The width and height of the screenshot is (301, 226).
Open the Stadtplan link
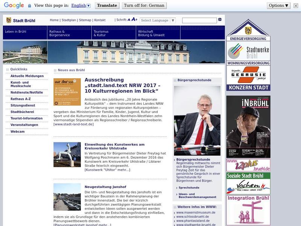tap(69, 20)
